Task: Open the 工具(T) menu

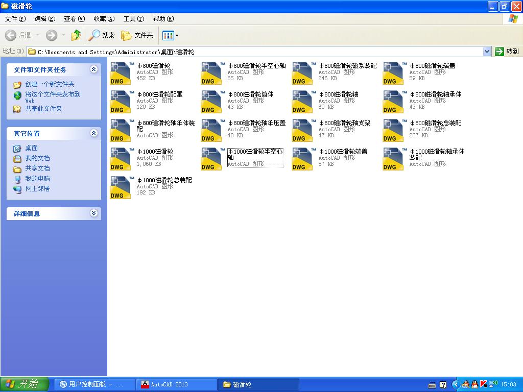Action: point(133,19)
